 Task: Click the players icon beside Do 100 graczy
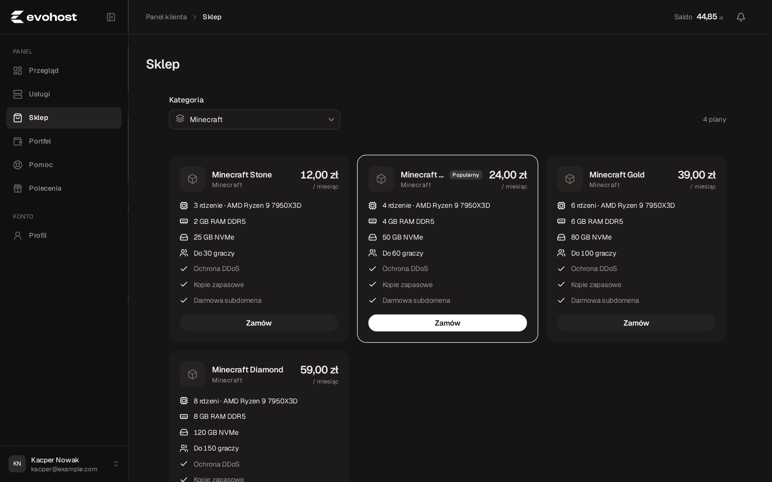[561, 253]
